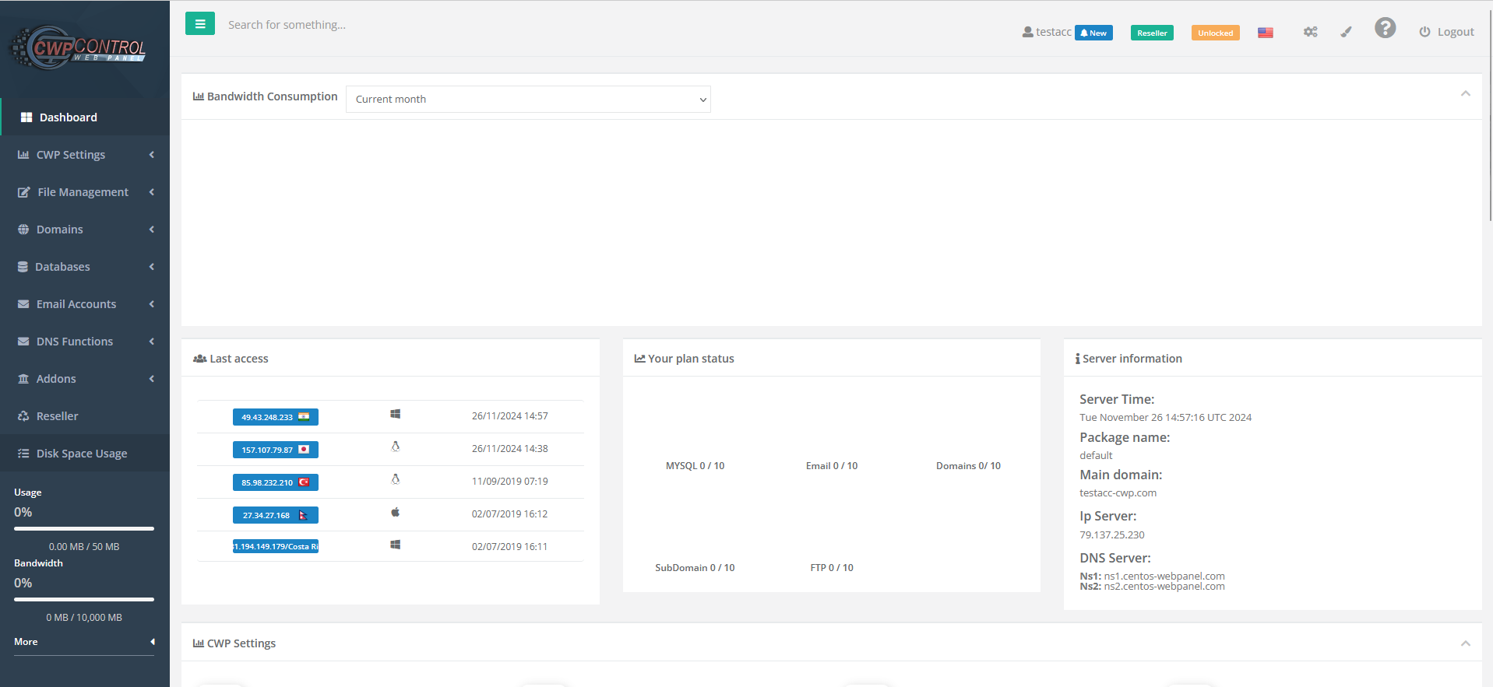Open the gears settings icon

tap(1311, 32)
